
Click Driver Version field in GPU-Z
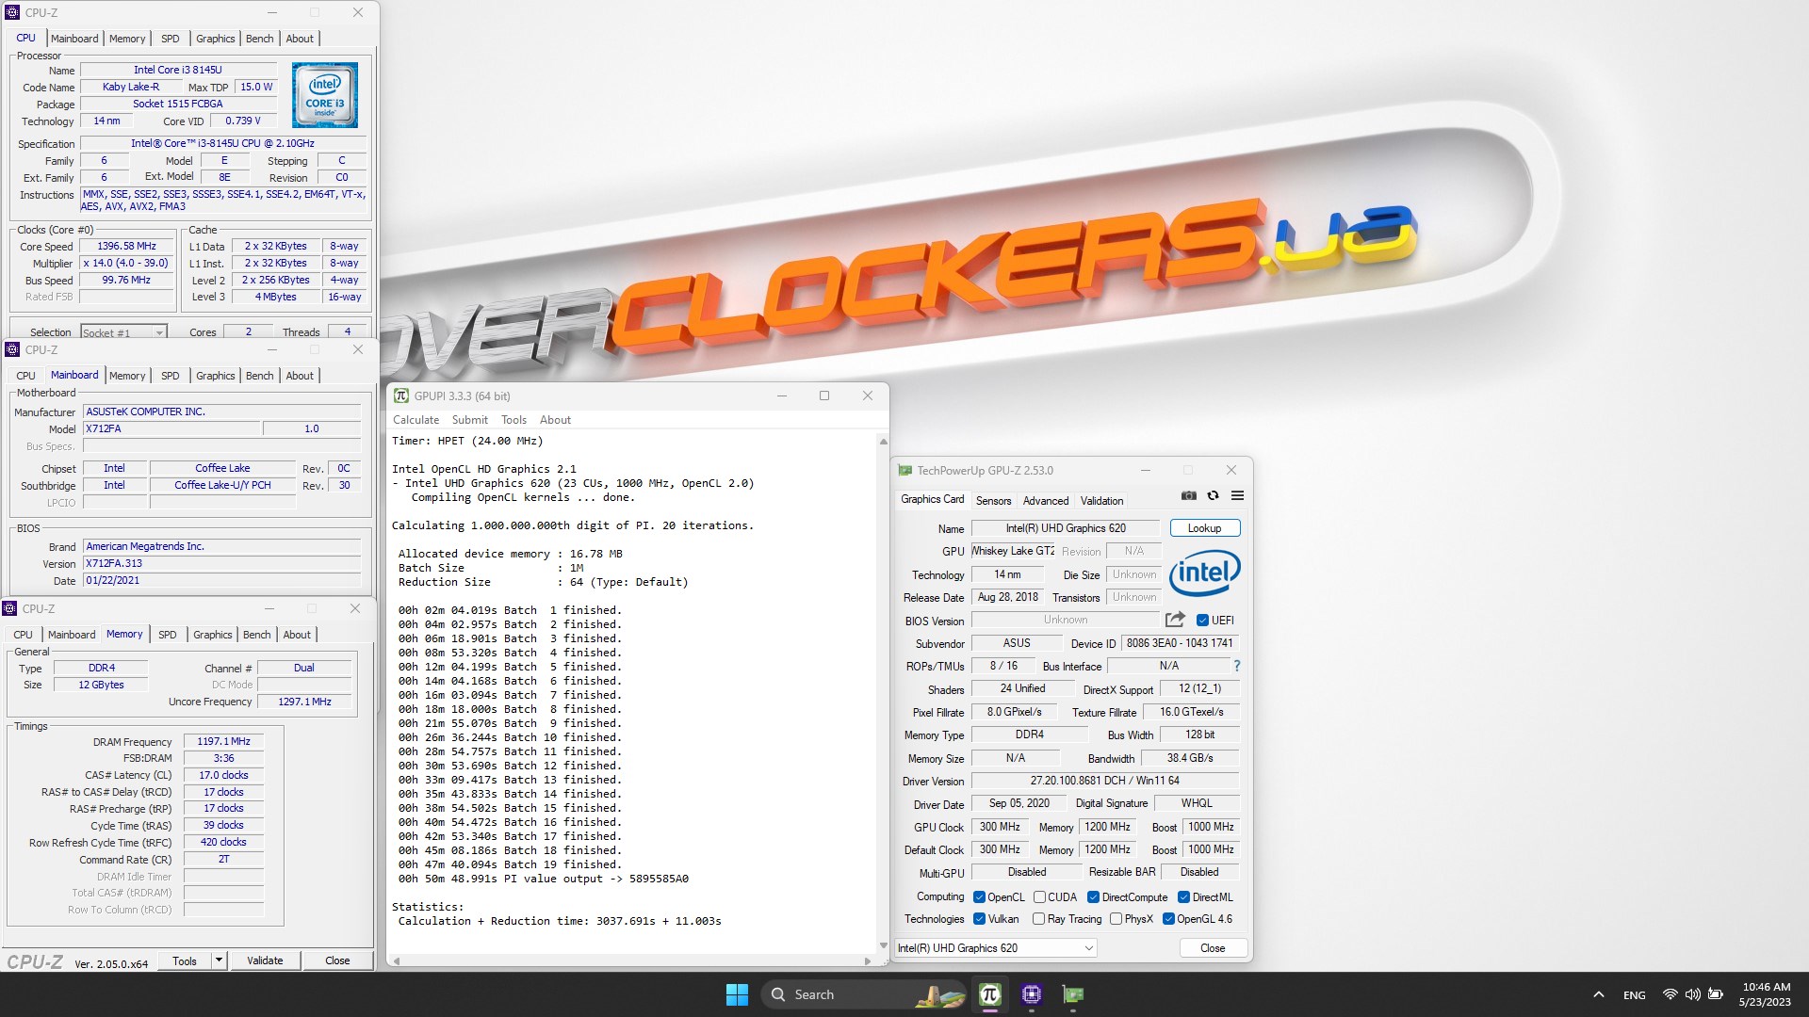point(1105,781)
